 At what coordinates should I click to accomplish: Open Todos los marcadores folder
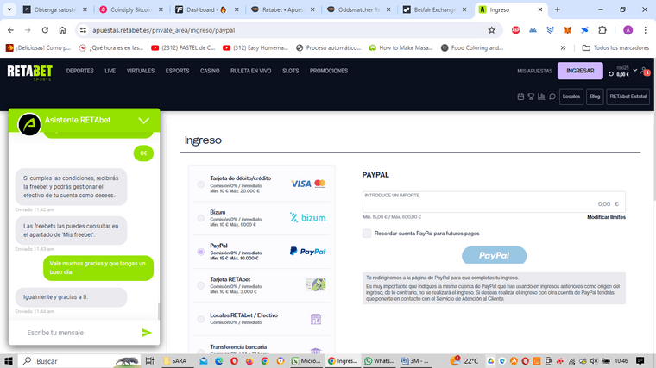pos(615,48)
